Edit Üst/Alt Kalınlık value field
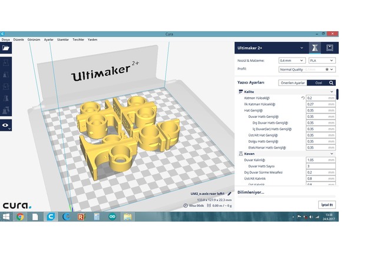 pos(321,178)
